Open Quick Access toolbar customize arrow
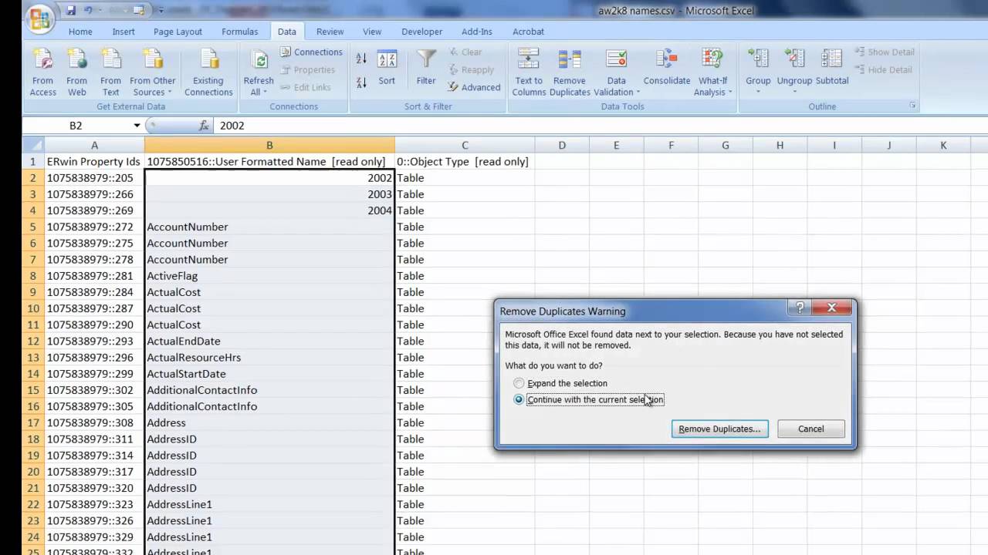Viewport: 988px width, 555px height. pyautogui.click(x=162, y=11)
